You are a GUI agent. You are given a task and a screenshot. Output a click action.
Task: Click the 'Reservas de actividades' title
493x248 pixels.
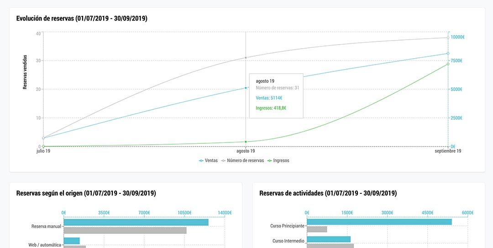pos(328,193)
